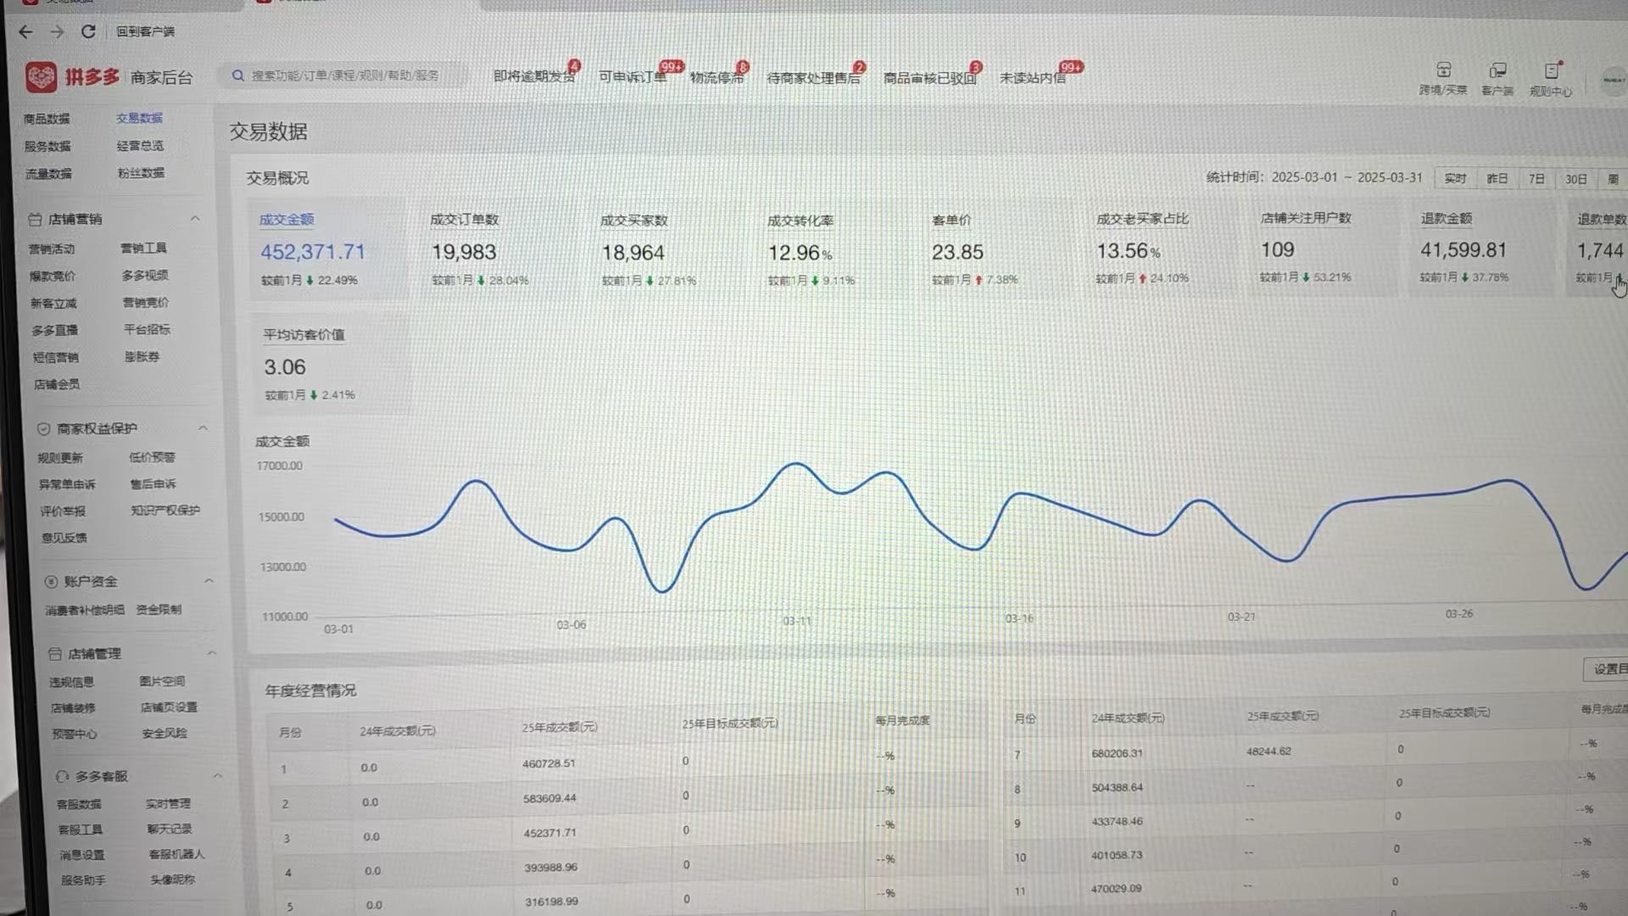Click the 店铺管理 store icon
This screenshot has height=916, width=1628.
tap(55, 654)
